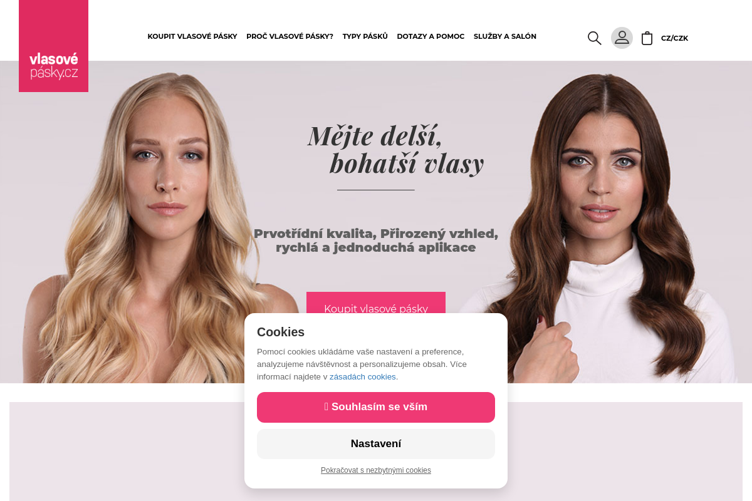Continue with Pokračovat s nezbytnými cookies
This screenshot has height=501, width=752.
pyautogui.click(x=376, y=470)
